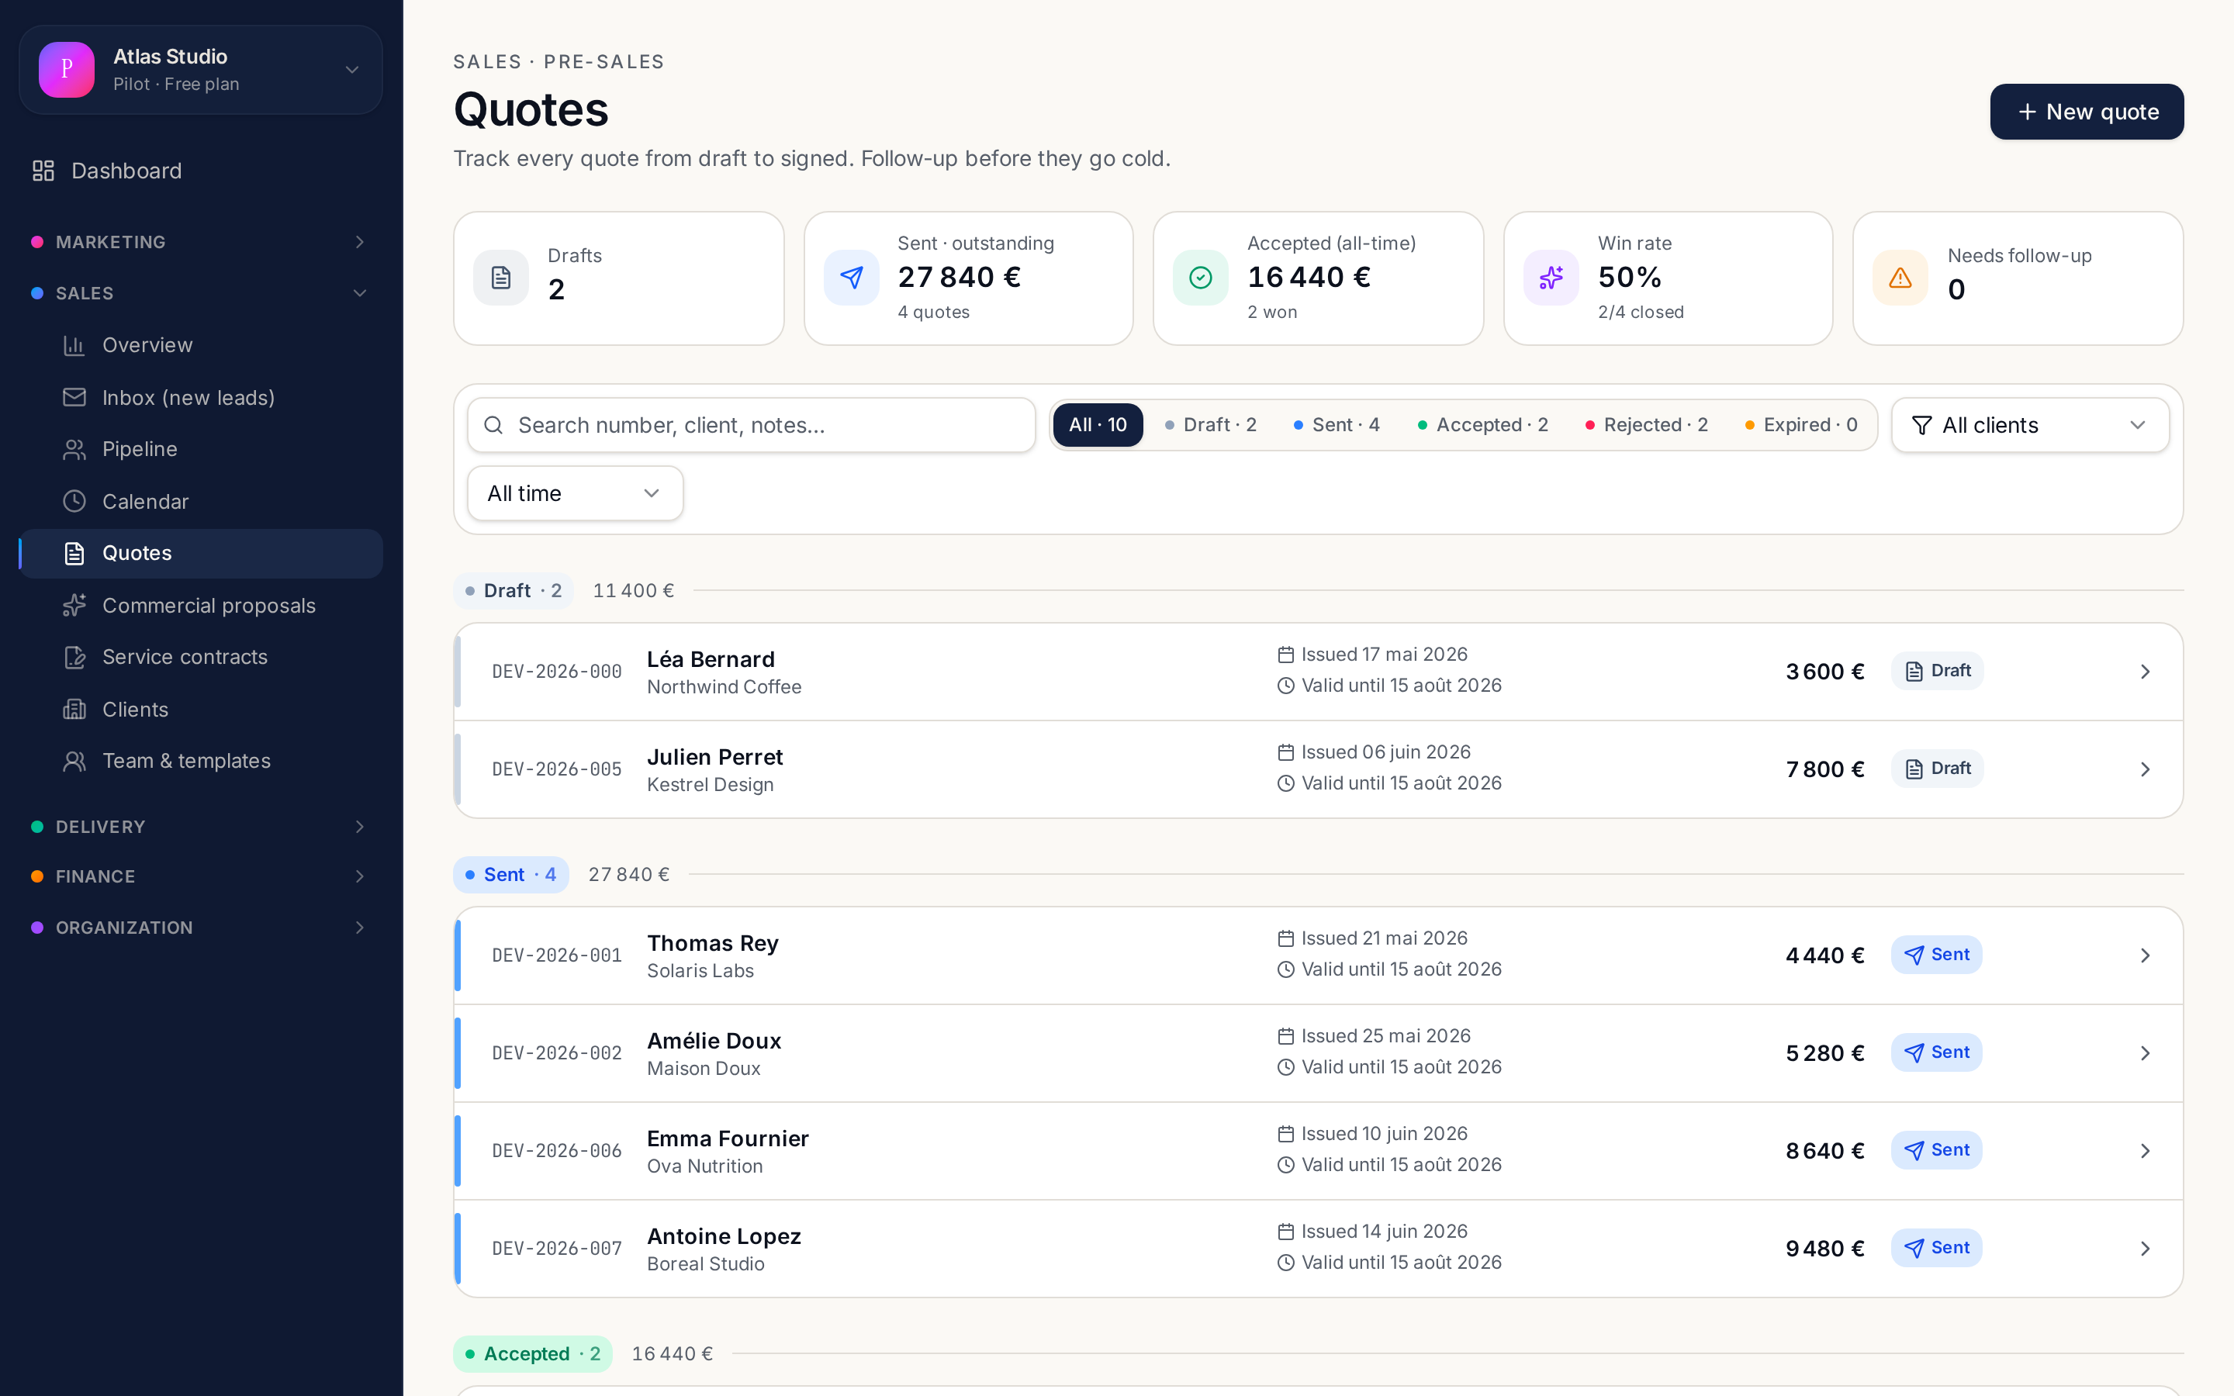
Task: Click the Sent badge for Emma Fournier
Action: tap(1936, 1150)
